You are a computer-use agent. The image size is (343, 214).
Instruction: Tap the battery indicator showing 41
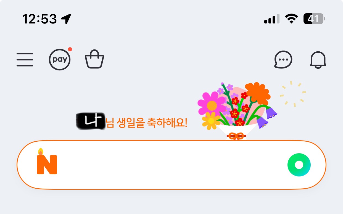click(314, 19)
